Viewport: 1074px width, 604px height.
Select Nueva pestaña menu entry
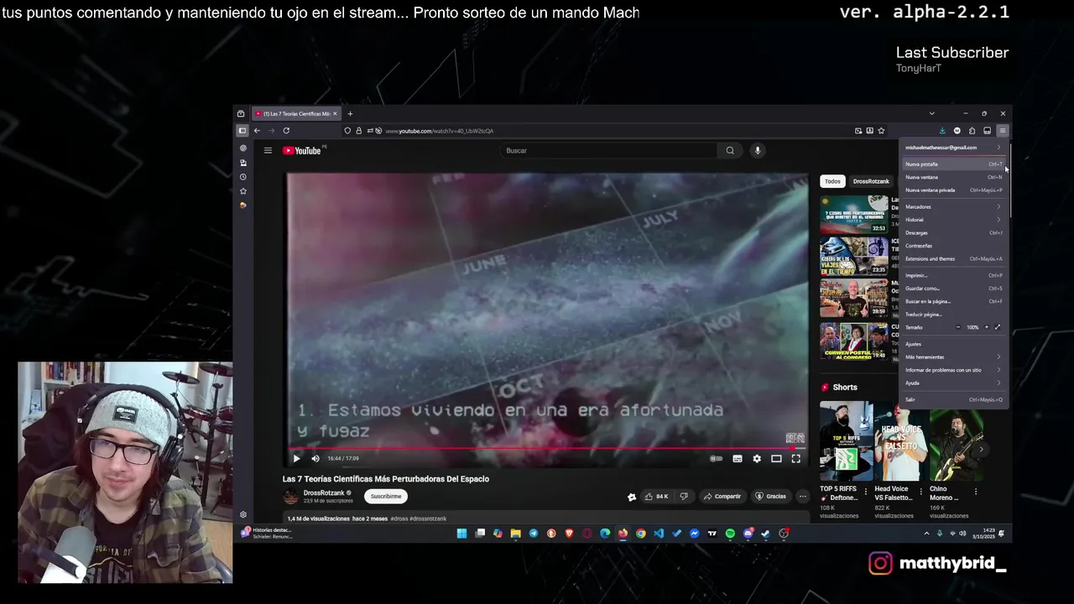953,164
